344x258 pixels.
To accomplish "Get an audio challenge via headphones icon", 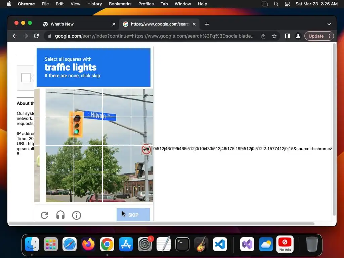I will 60,215.
